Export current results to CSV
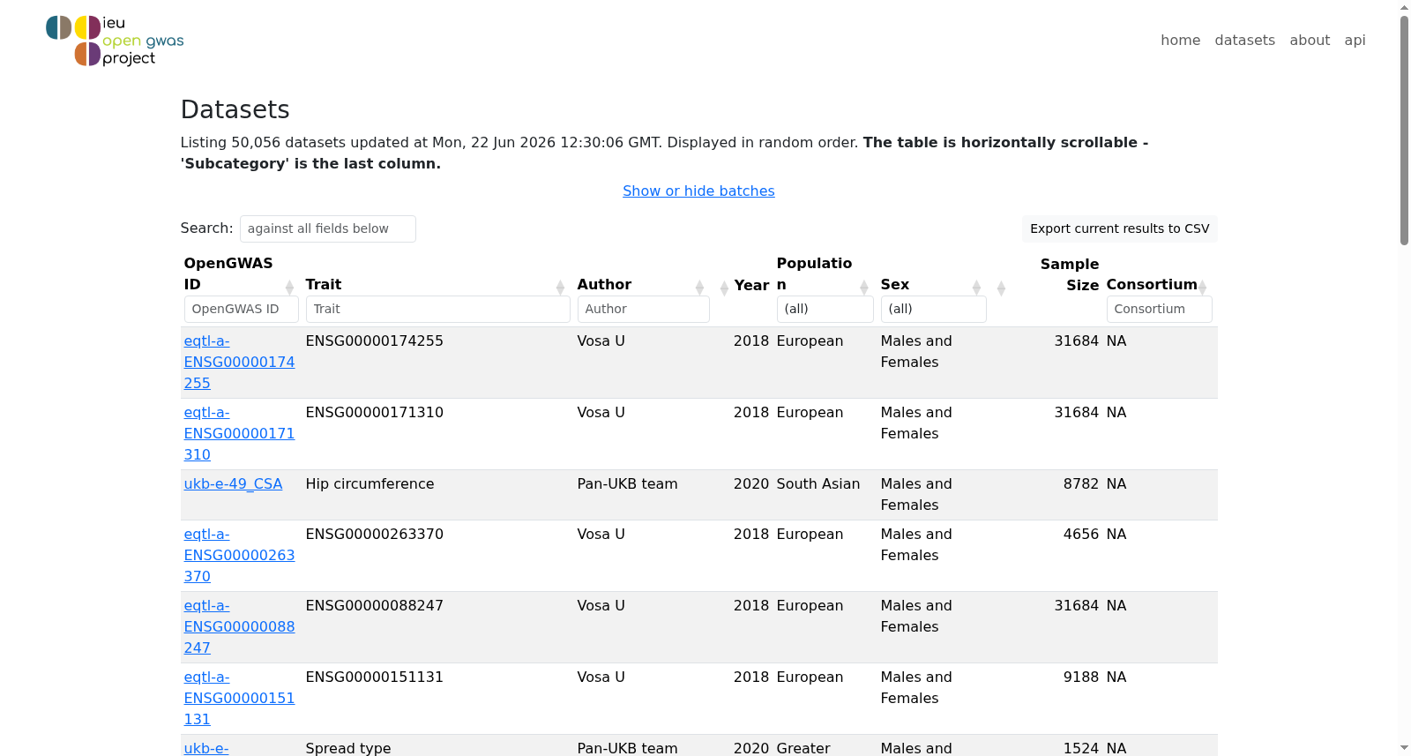 [1120, 228]
